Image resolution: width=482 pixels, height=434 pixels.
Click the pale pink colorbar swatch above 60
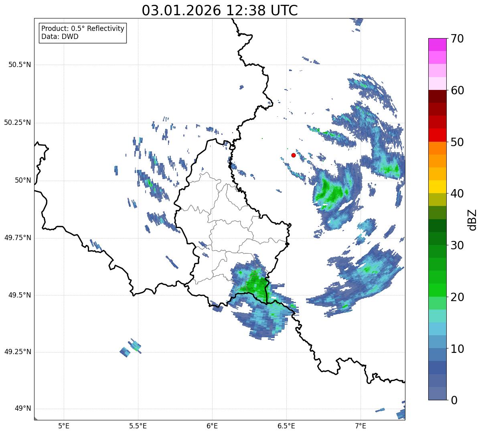pos(437,84)
